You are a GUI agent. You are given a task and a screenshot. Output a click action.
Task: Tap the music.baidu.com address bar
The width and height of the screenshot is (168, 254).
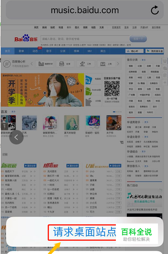pyautogui.click(x=85, y=10)
